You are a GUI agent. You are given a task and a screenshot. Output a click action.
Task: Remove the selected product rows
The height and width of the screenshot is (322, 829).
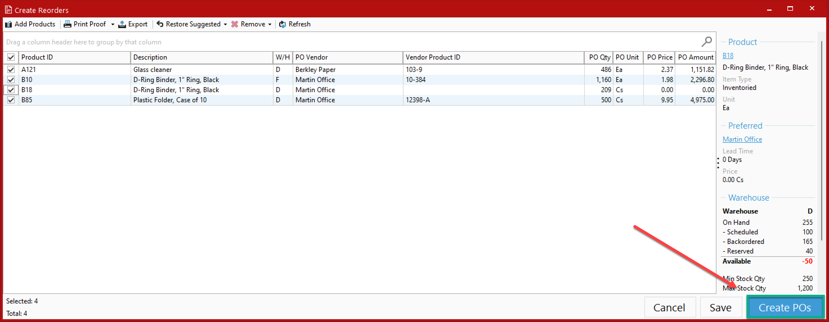click(235, 24)
